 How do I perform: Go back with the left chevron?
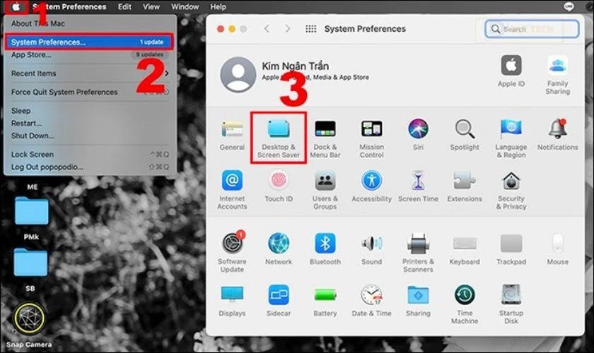coord(267,29)
